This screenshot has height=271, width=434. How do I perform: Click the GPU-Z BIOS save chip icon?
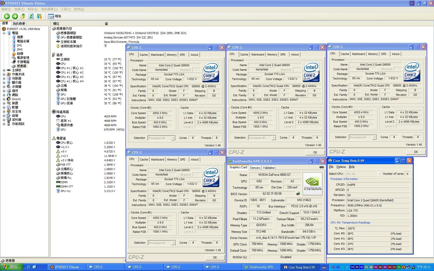tap(298, 194)
